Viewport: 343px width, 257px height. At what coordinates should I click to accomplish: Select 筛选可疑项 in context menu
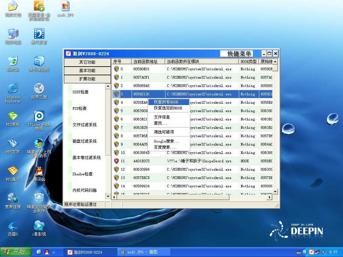(x=164, y=132)
